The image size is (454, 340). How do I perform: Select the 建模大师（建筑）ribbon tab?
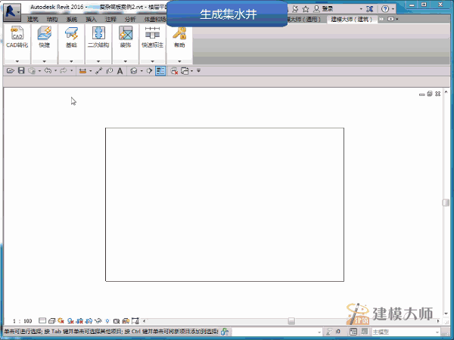click(352, 20)
